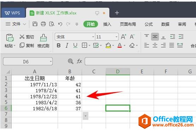Open autofill options button below column B
Viewport: 196px width, 131px height.
(x=85, y=116)
